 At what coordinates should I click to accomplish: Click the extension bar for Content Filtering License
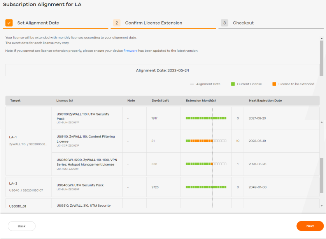(x=206, y=141)
